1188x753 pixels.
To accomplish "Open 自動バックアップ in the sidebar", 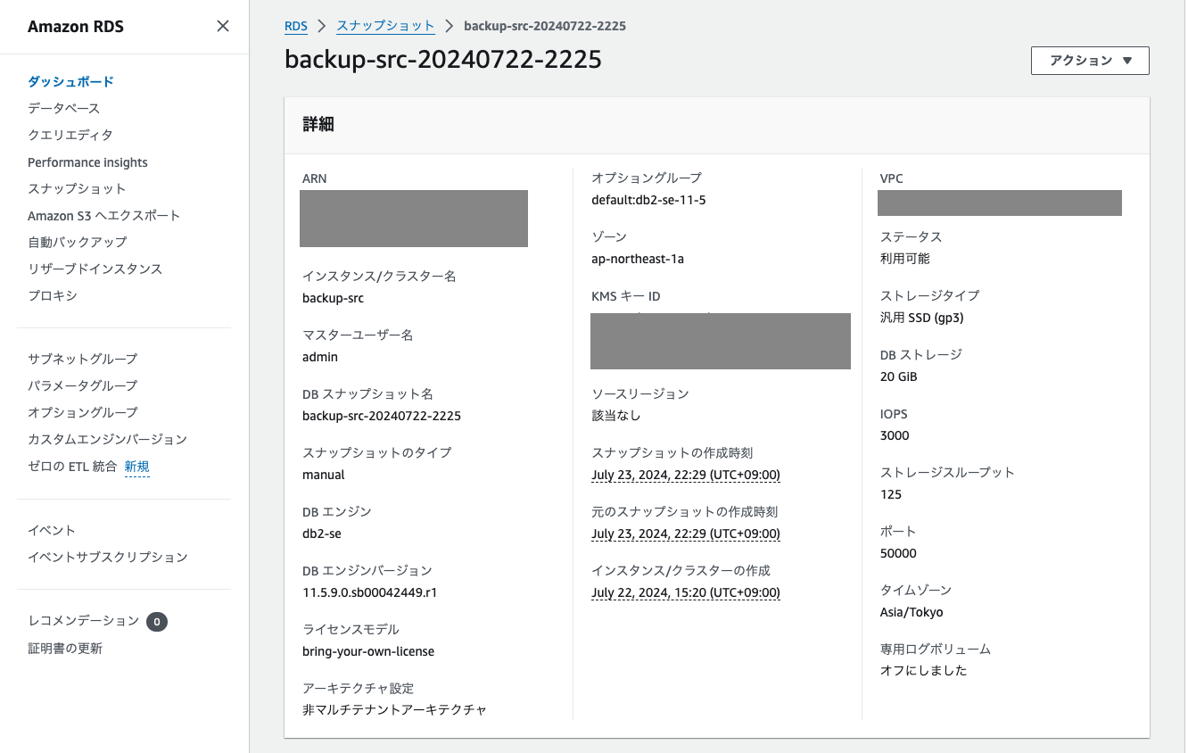I will coord(78,242).
